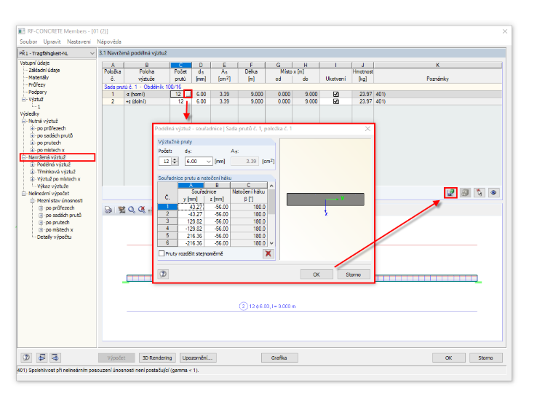The height and width of the screenshot is (415, 553).
Task: Click row 2 +z (dolní) position cell
Action: click(x=147, y=101)
